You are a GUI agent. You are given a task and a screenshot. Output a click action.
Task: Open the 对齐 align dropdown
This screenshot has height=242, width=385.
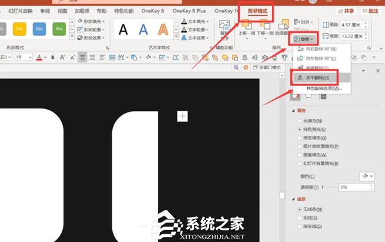click(x=304, y=22)
